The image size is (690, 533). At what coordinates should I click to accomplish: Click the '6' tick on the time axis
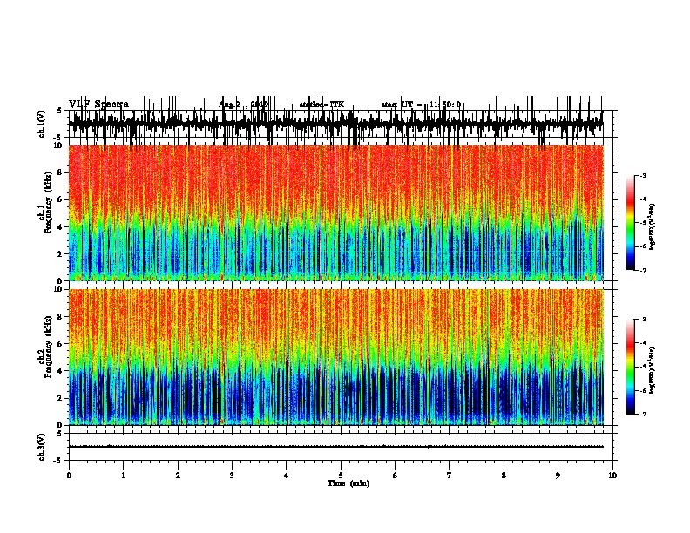(396, 476)
